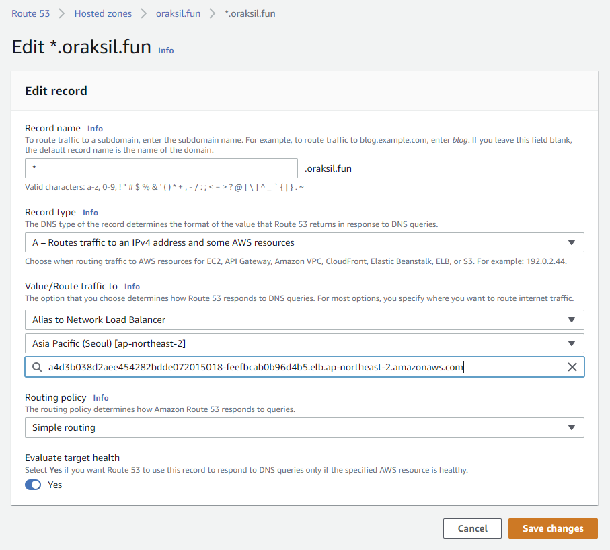
Task: Focus the Record name input field
Action: (x=161, y=168)
